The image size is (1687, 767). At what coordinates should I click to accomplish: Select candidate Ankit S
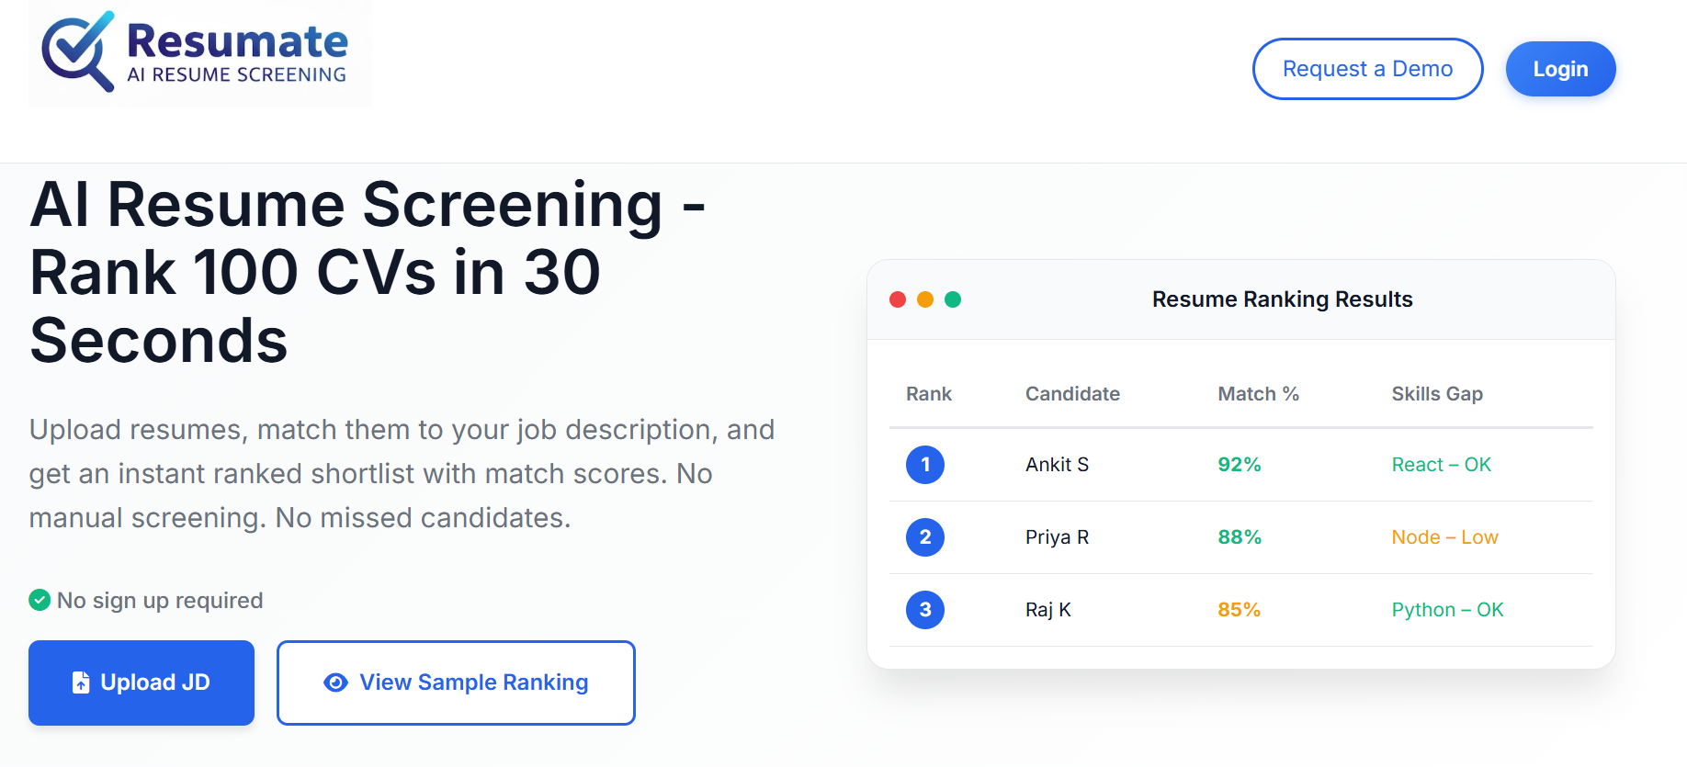1057,465
